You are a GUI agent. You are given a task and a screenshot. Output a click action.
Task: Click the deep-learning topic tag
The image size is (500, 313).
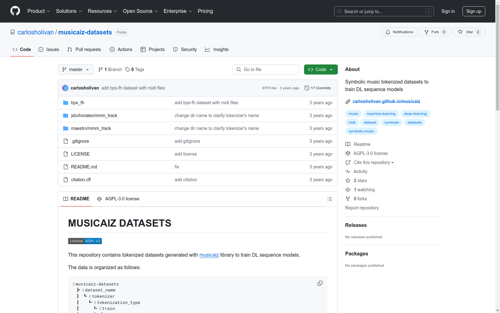(415, 114)
